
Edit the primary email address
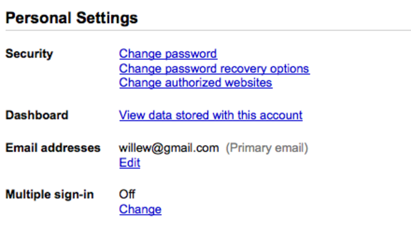[x=130, y=163]
